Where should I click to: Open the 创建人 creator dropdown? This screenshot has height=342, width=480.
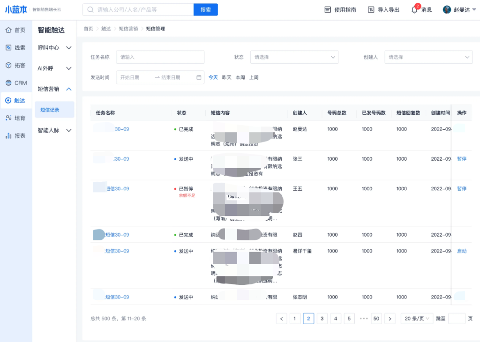[428, 57]
